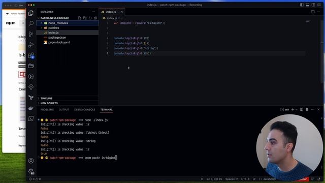Open the Run and Debug view
This screenshot has height=183, width=325.
coord(31,45)
